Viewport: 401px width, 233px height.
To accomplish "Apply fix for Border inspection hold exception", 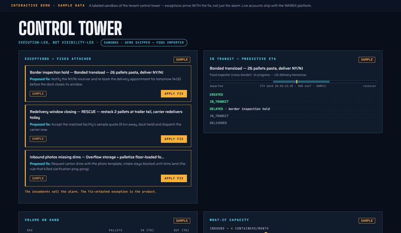I will click(174, 94).
